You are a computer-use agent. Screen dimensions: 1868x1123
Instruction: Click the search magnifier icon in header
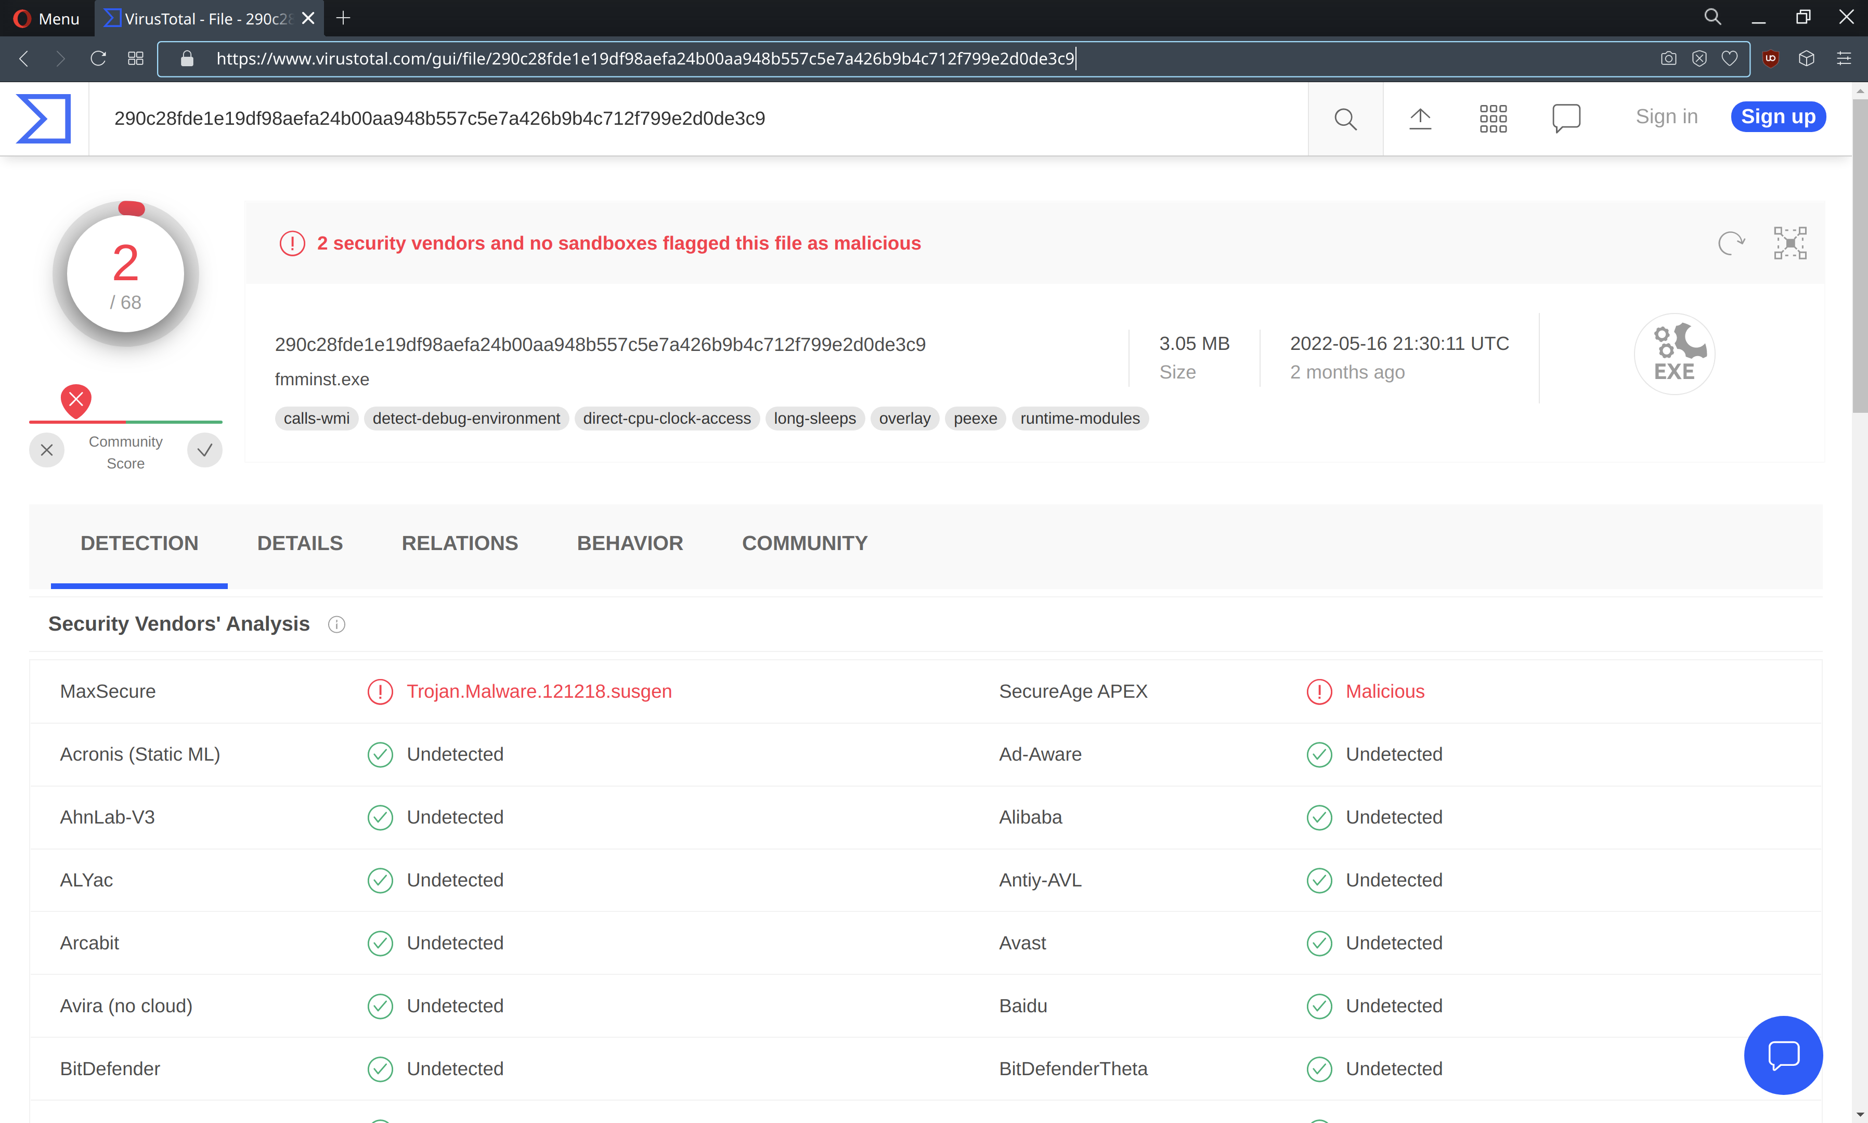click(1345, 119)
